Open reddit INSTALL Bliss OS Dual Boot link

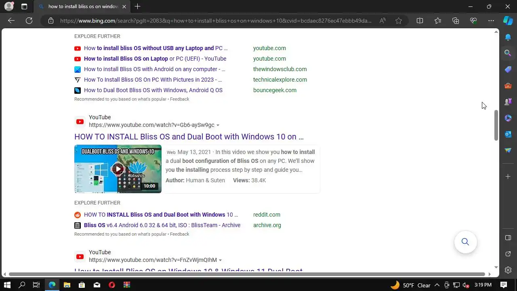coord(161,215)
